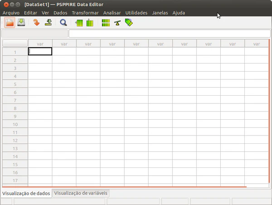Expand the Dados menu

60,13
